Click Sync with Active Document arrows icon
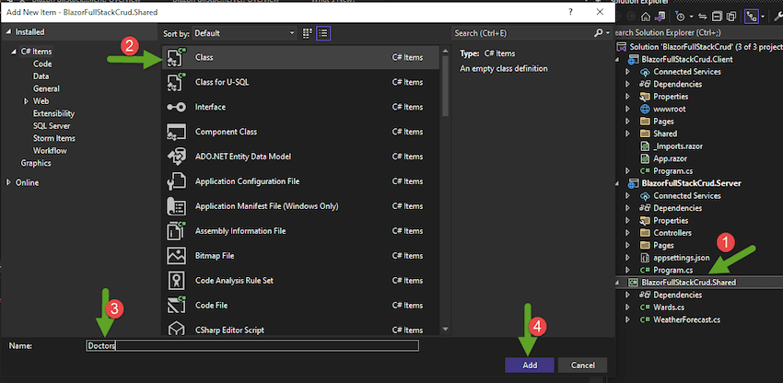 pyautogui.click(x=704, y=17)
